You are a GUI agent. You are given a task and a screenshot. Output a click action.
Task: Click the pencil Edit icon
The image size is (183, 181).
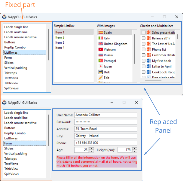pos(100,78)
